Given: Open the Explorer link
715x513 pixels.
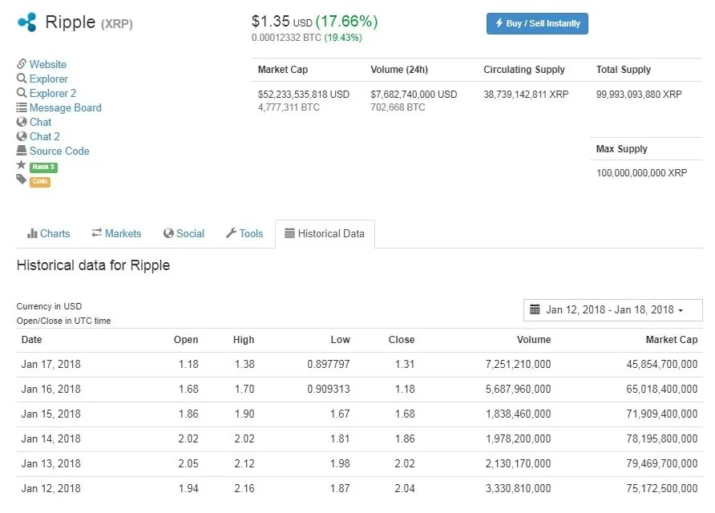Looking at the screenshot, I should click(48, 79).
